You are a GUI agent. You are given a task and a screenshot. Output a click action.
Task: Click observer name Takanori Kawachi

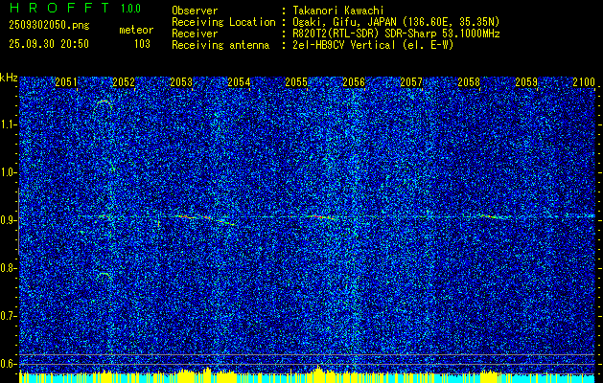pyautogui.click(x=338, y=11)
